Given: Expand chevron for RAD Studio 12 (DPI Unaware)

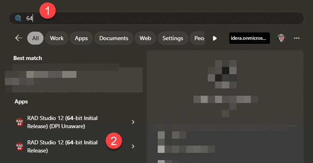Looking at the screenshot, I should (x=133, y=122).
